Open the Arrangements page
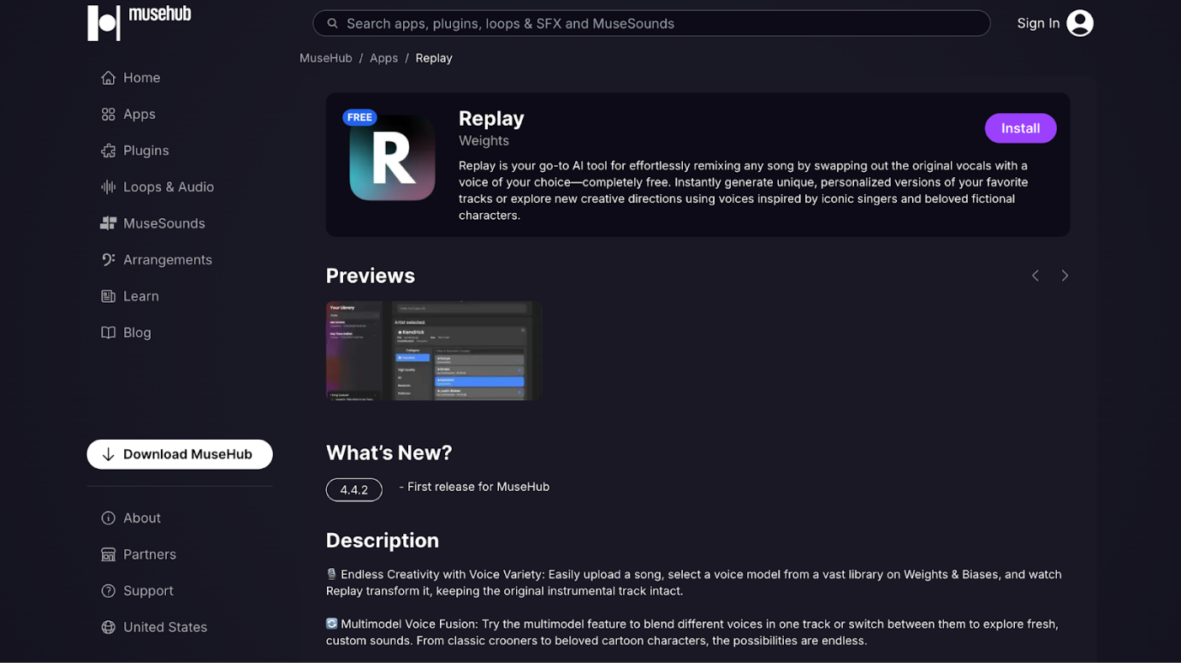The image size is (1181, 663). click(168, 260)
